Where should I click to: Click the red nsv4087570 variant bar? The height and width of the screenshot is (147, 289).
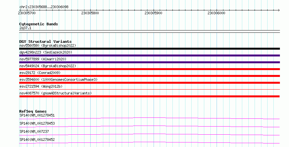(149, 96)
